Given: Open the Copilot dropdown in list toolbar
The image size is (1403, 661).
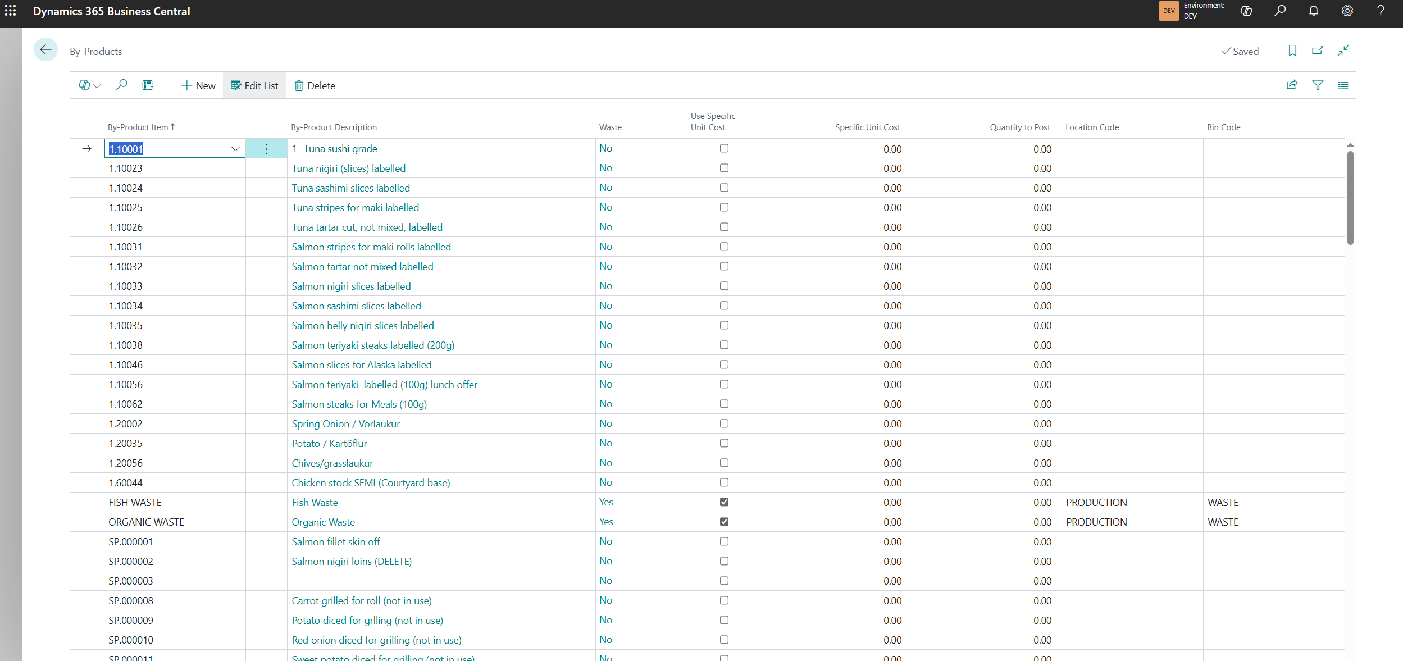Looking at the screenshot, I should pyautogui.click(x=89, y=85).
